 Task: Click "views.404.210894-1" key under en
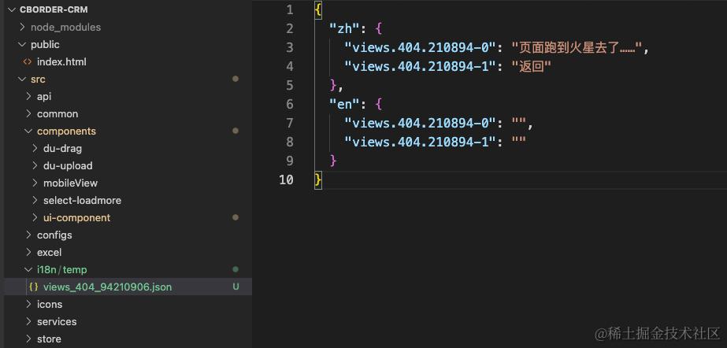click(421, 142)
